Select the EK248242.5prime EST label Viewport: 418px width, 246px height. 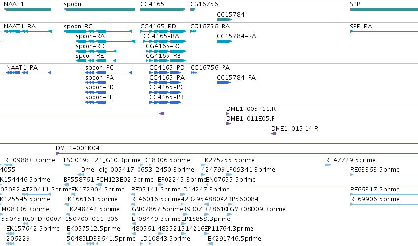93,210
